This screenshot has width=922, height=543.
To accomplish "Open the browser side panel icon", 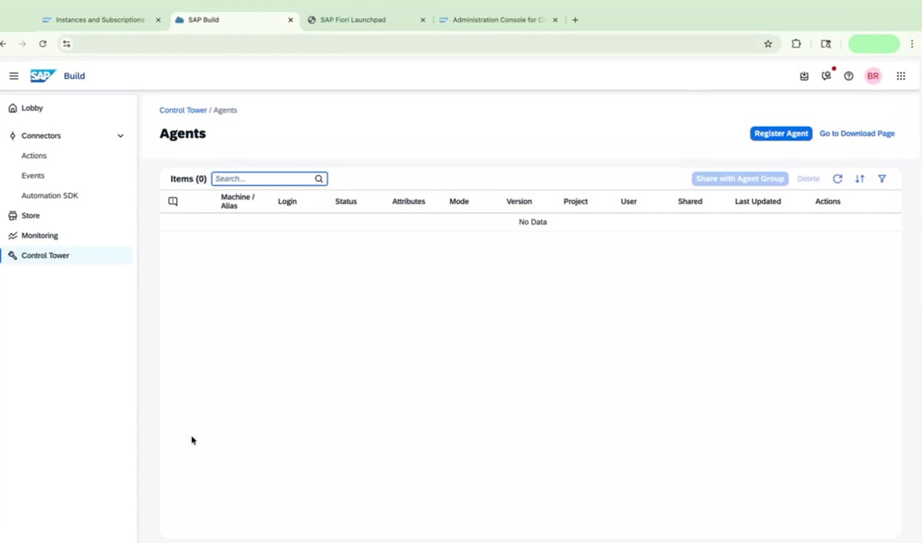I will [x=826, y=44].
